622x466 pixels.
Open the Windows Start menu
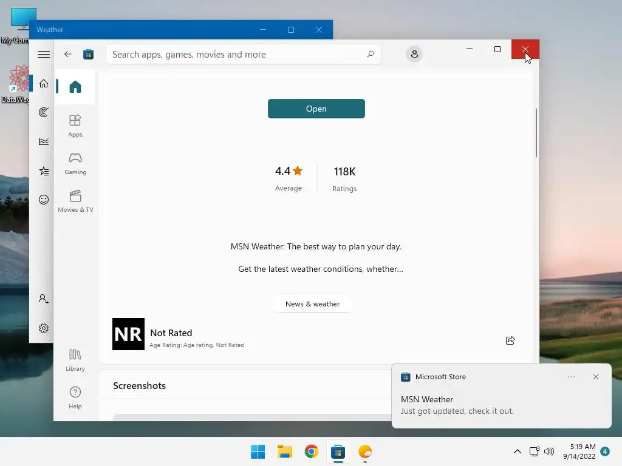[x=258, y=451]
